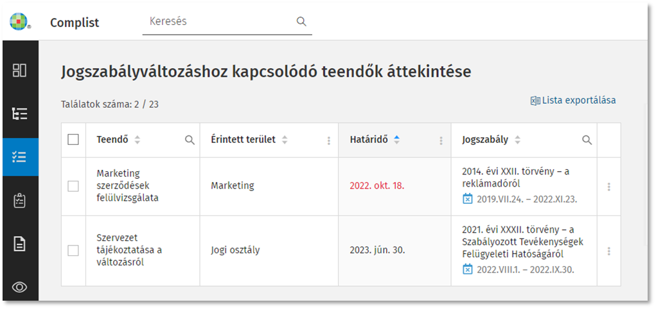Open the Marketing row actions menu
Viewport: 656px width, 309px height.
[x=608, y=187]
